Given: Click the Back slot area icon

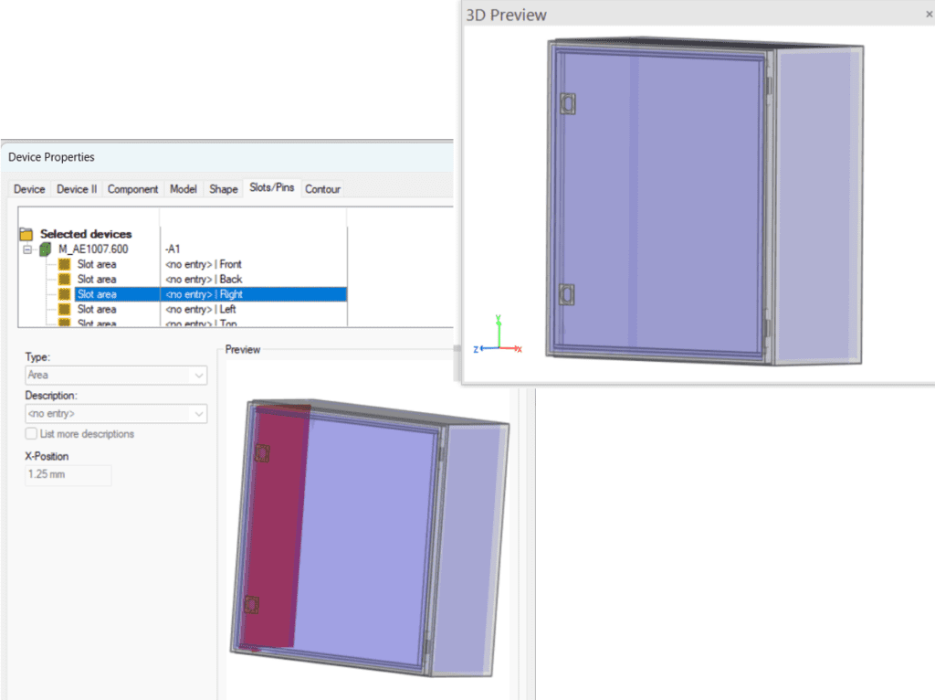Looking at the screenshot, I should pos(64,279).
